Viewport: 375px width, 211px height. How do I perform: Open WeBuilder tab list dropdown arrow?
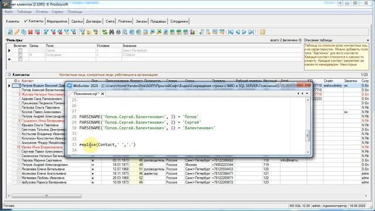pos(307,94)
